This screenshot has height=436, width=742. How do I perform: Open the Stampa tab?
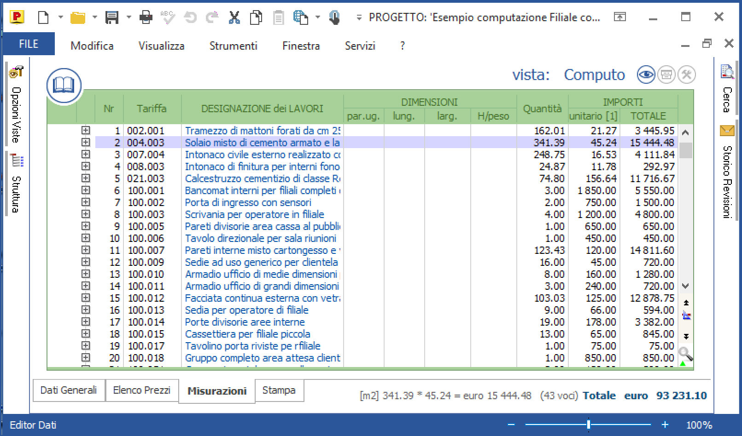(x=279, y=390)
